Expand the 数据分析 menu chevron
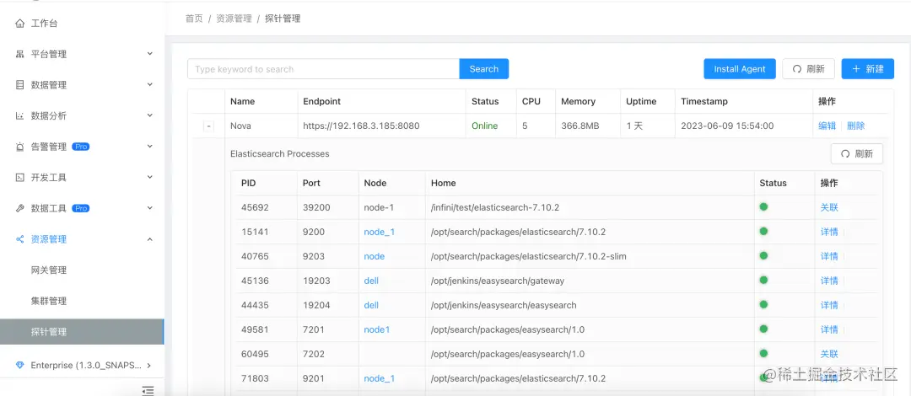The height and width of the screenshot is (396, 911). [149, 115]
